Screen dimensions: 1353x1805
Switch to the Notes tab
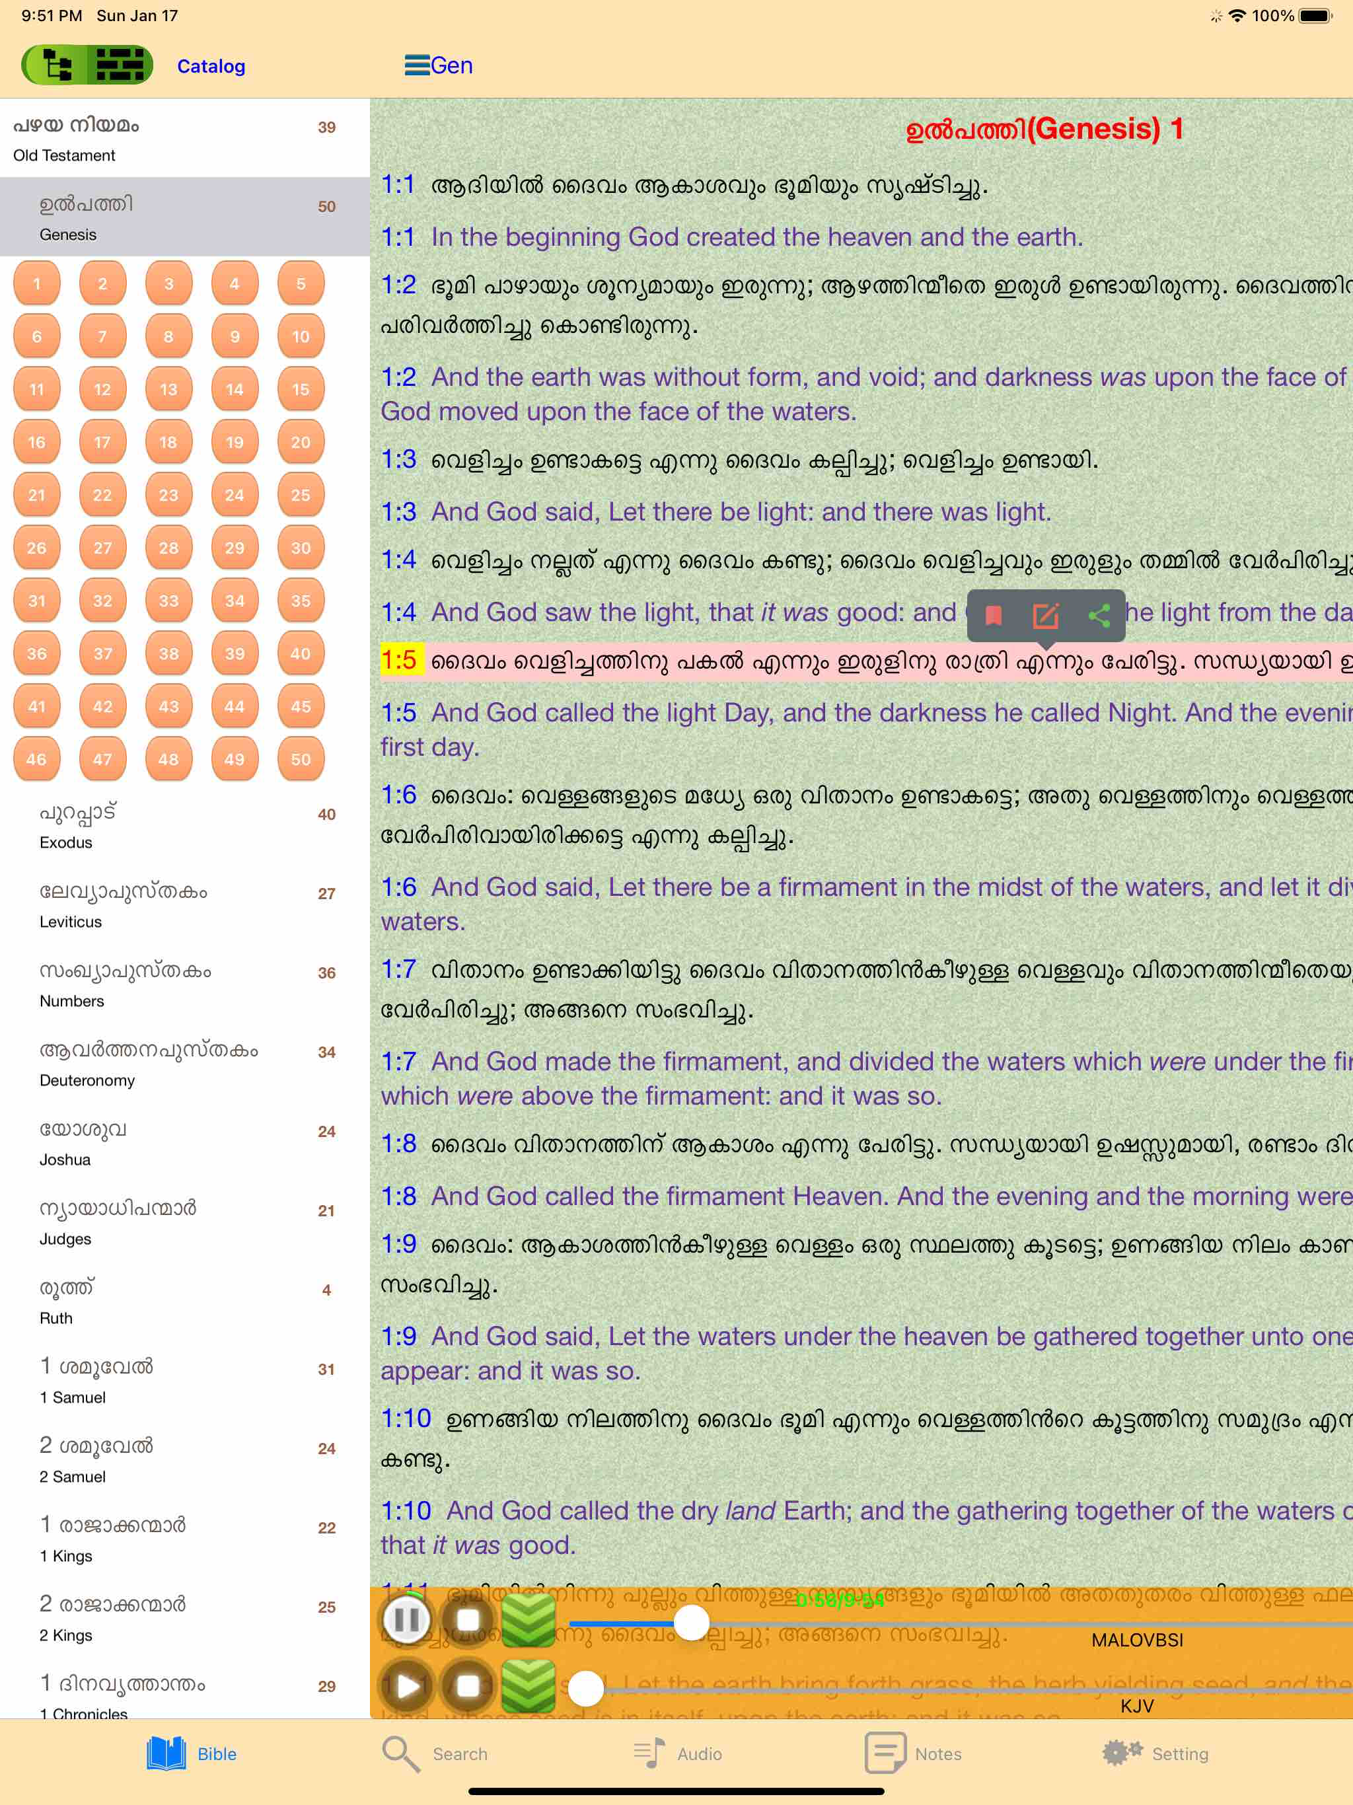coord(913,1752)
